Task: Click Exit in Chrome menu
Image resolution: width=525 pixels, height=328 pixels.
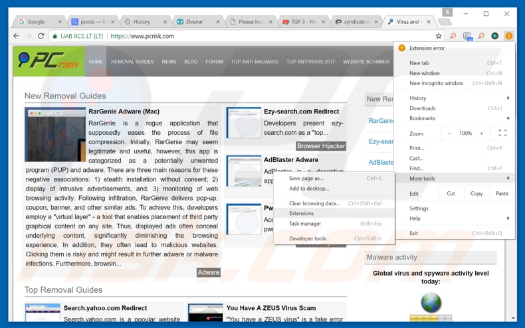Action: (455, 233)
